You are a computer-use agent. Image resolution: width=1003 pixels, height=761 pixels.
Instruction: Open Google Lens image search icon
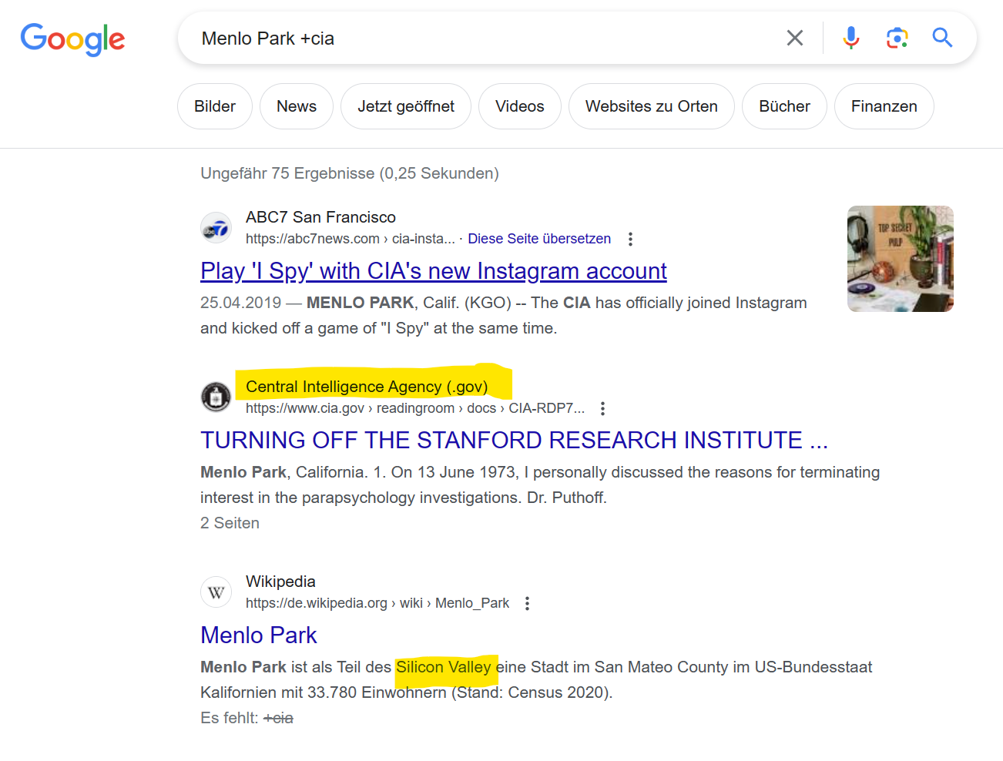click(x=897, y=38)
